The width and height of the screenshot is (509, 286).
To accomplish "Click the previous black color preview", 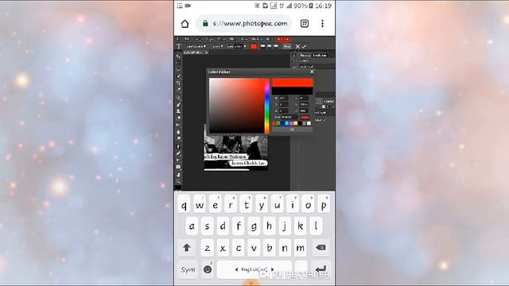I will click(292, 91).
